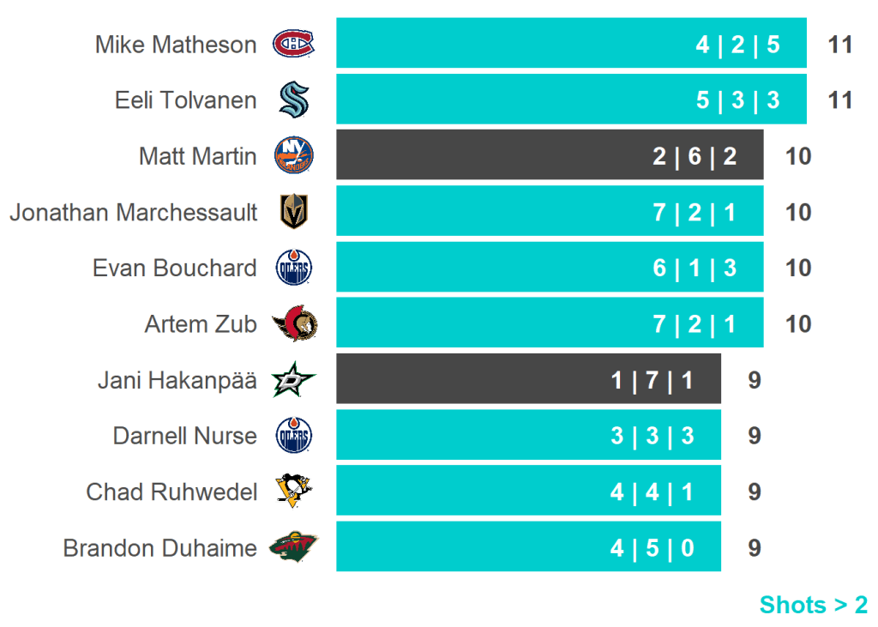Click the Montreal Canadiens logo
878x627 pixels.
pyautogui.click(x=293, y=44)
